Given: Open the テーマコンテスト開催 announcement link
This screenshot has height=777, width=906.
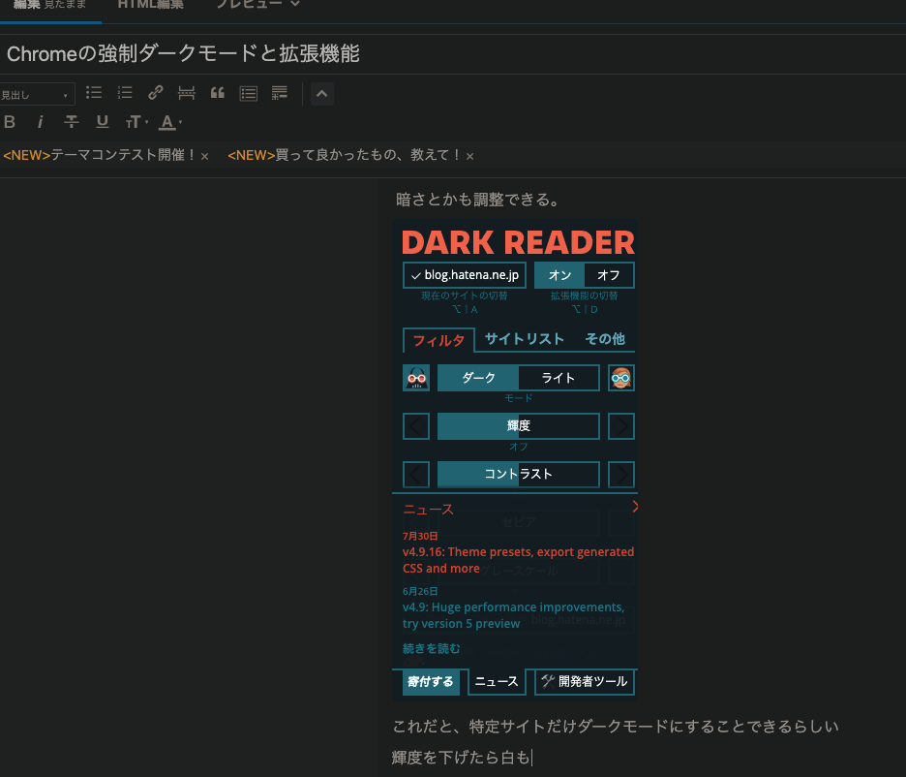Looking at the screenshot, I should pyautogui.click(x=100, y=155).
